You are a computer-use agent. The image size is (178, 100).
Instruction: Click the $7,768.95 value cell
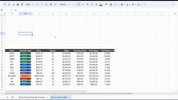click(66, 70)
